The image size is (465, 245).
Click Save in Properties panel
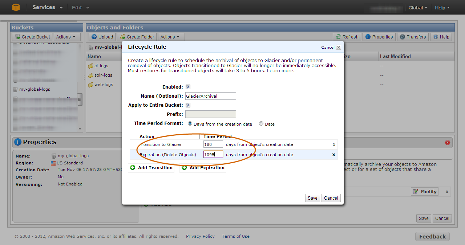424,219
